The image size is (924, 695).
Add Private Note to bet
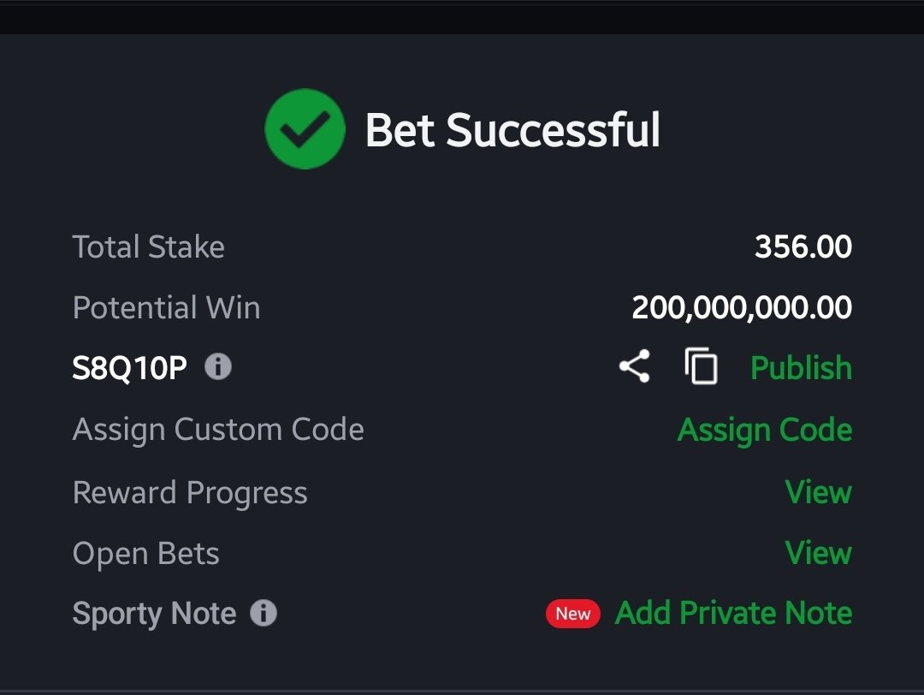tap(734, 613)
